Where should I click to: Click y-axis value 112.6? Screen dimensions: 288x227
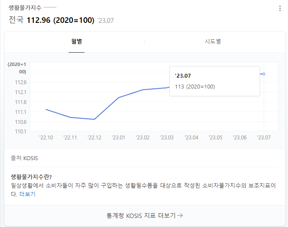[x=21, y=82]
